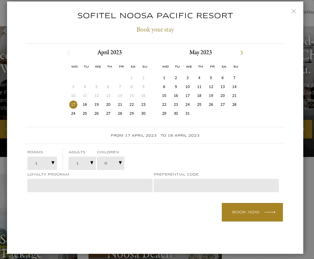
Task: Pick April 18 in the calendar
Action: [x=85, y=105]
